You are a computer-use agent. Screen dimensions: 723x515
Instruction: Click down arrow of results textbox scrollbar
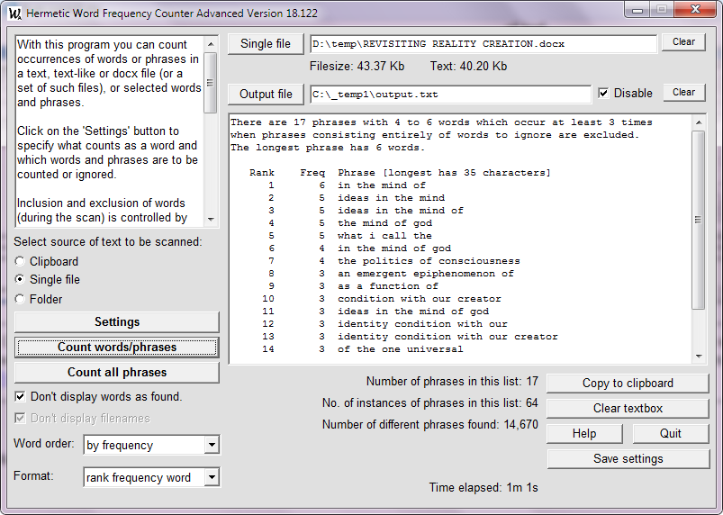pos(699,356)
